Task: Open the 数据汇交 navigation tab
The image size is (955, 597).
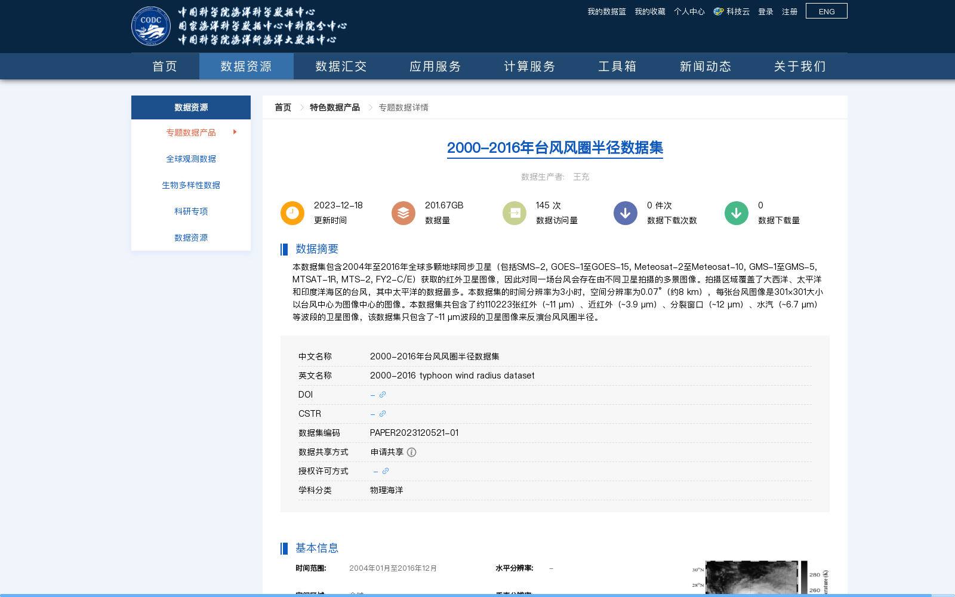Action: tap(341, 66)
